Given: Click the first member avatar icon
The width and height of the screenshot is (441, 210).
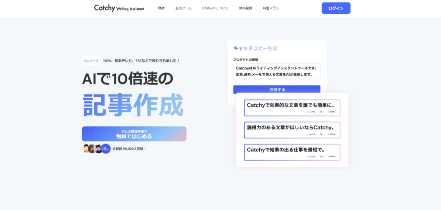Looking at the screenshot, I should [86, 149].
